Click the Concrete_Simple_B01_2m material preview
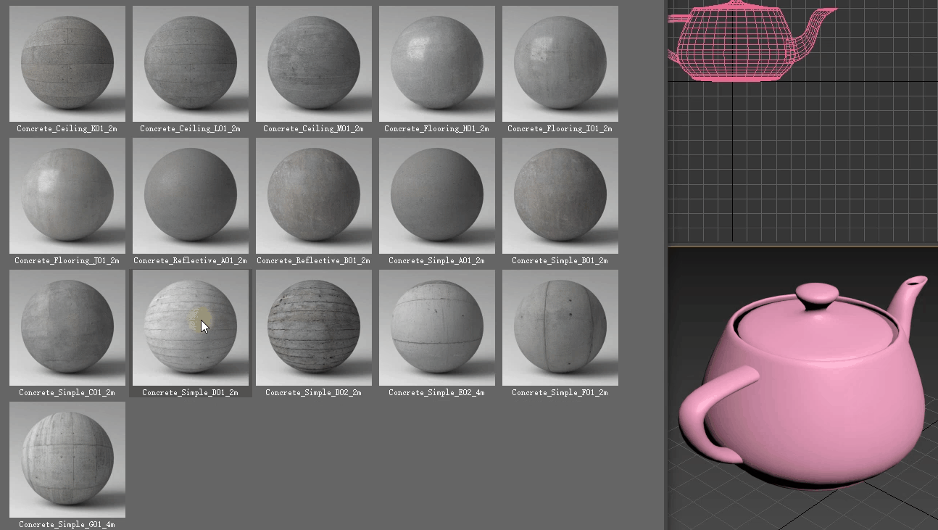Image resolution: width=938 pixels, height=530 pixels. (560, 196)
